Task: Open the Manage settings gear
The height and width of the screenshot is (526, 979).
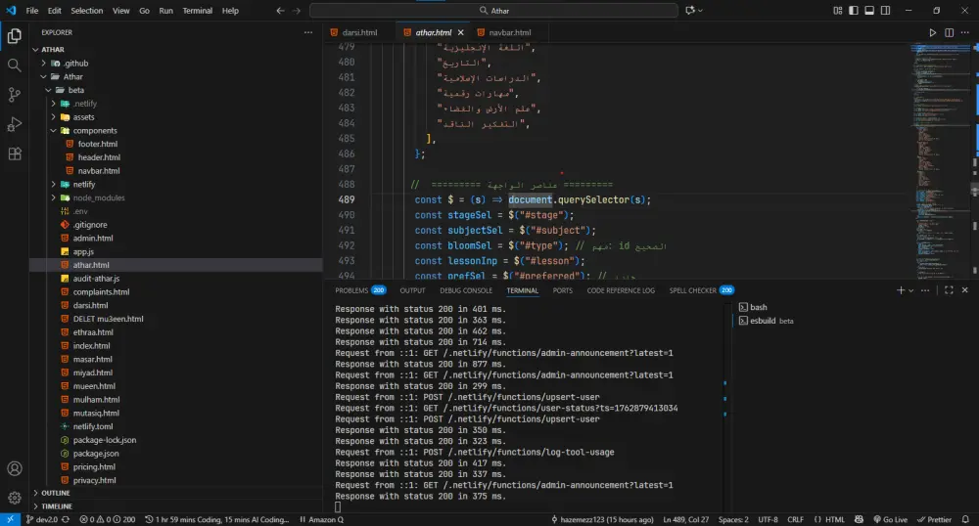Action: tap(15, 498)
